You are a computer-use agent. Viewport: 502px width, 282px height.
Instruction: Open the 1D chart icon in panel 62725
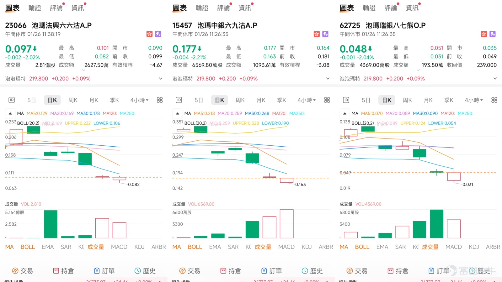(346, 100)
